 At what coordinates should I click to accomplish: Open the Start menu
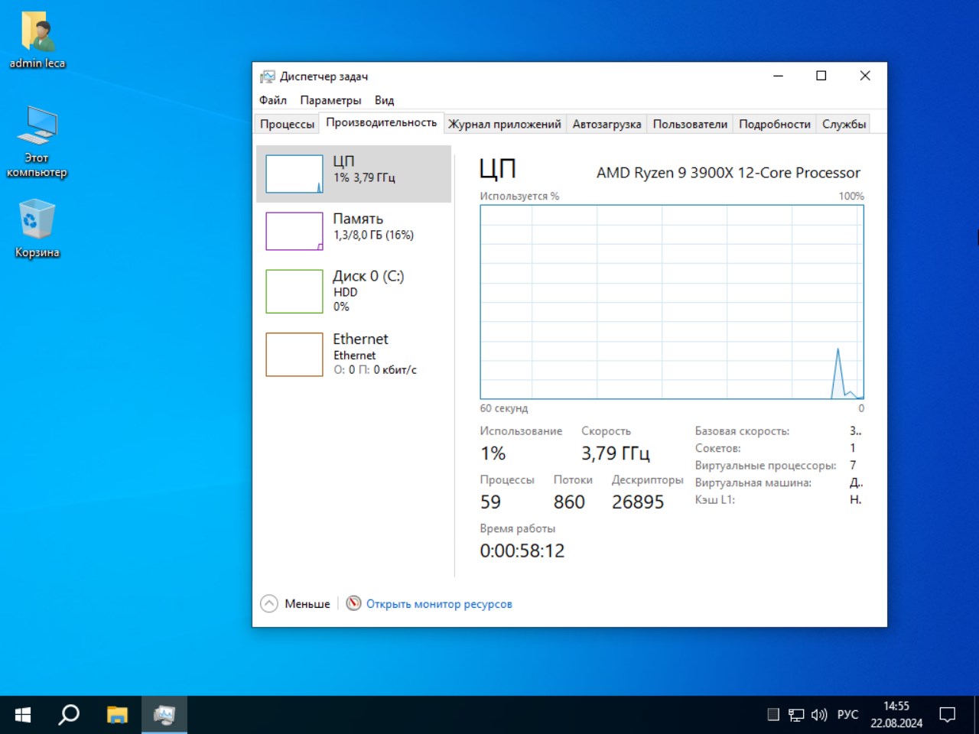click(21, 714)
